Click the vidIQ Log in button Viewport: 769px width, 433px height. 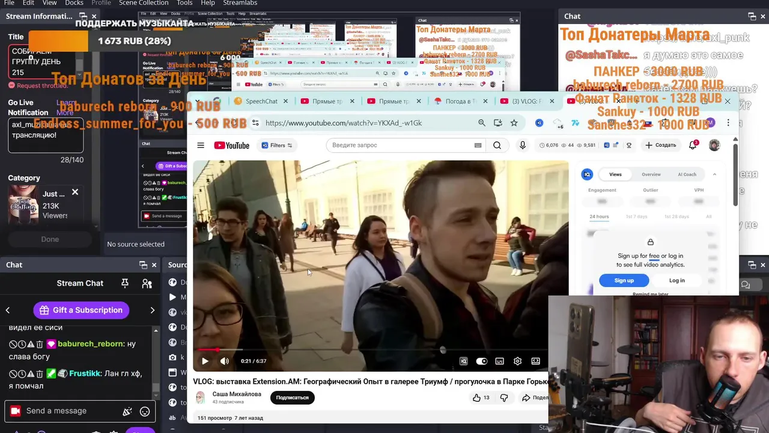click(x=676, y=280)
